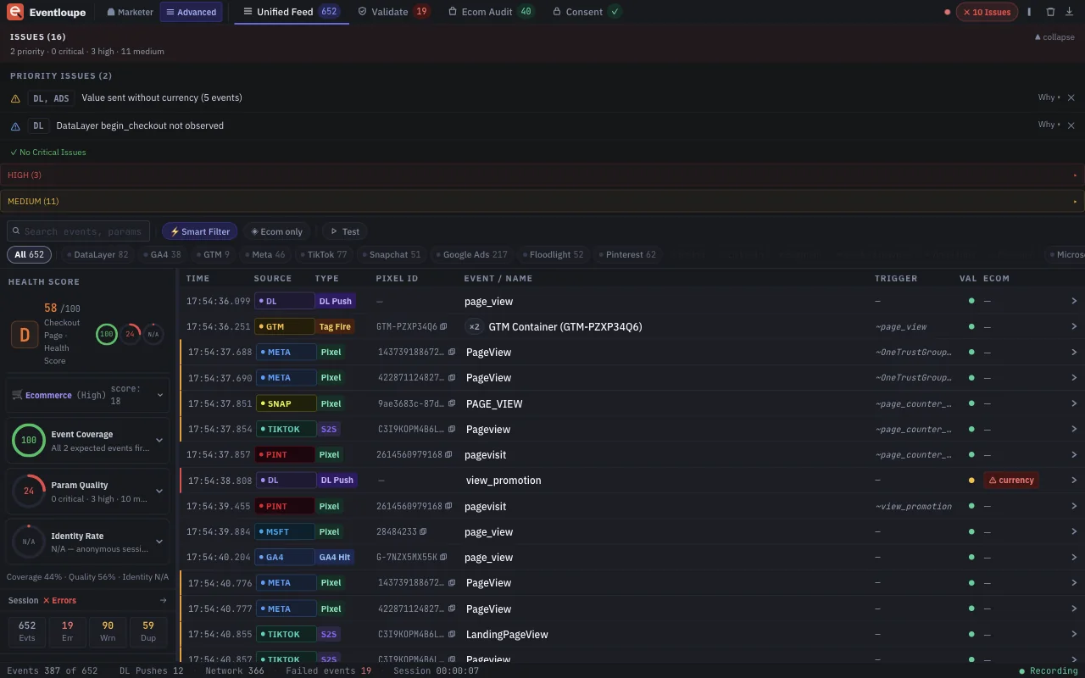Expand the Identity Rate card
Screen dimensions: 1085x678
click(88, 542)
